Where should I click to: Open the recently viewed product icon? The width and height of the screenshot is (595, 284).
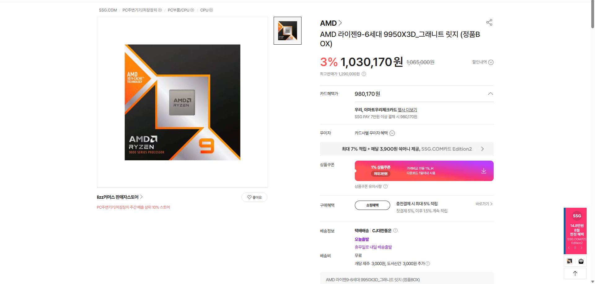coord(570,261)
